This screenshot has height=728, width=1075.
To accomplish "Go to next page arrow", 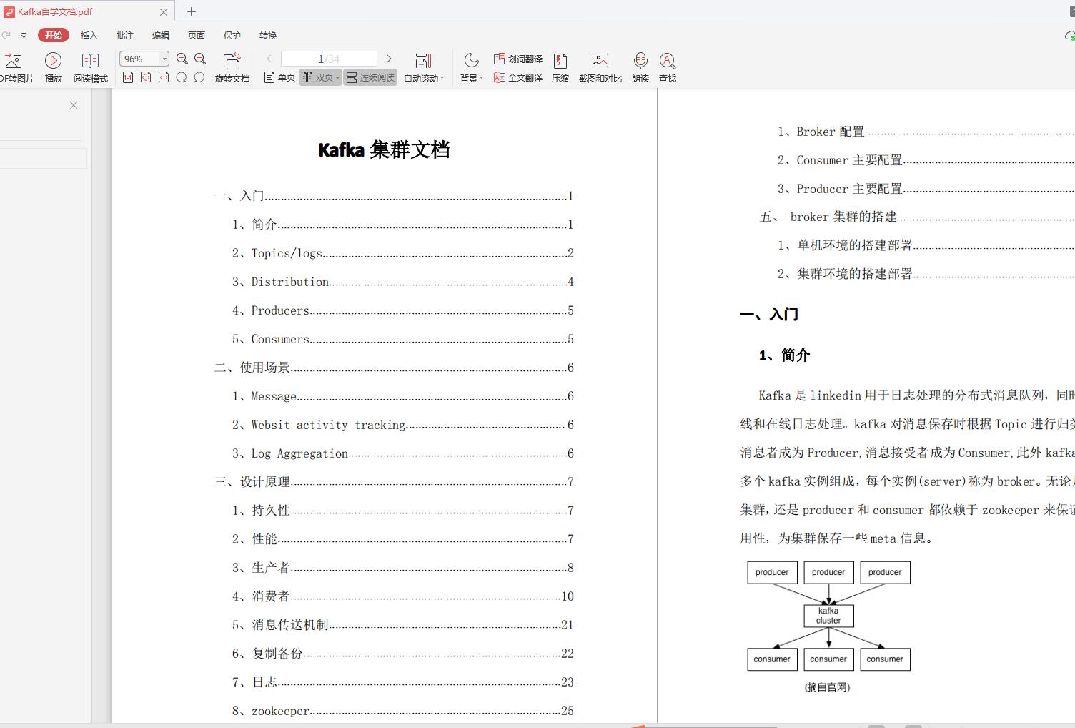I will pos(389,59).
